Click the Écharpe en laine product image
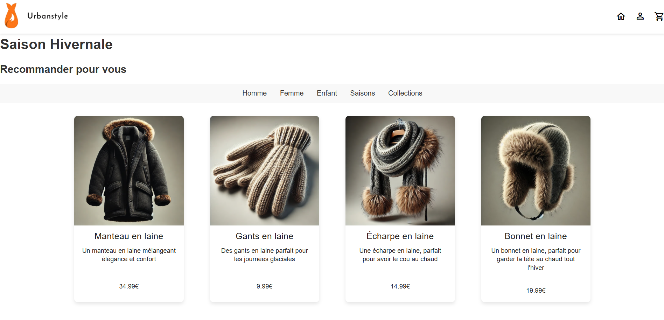 pyautogui.click(x=400, y=171)
